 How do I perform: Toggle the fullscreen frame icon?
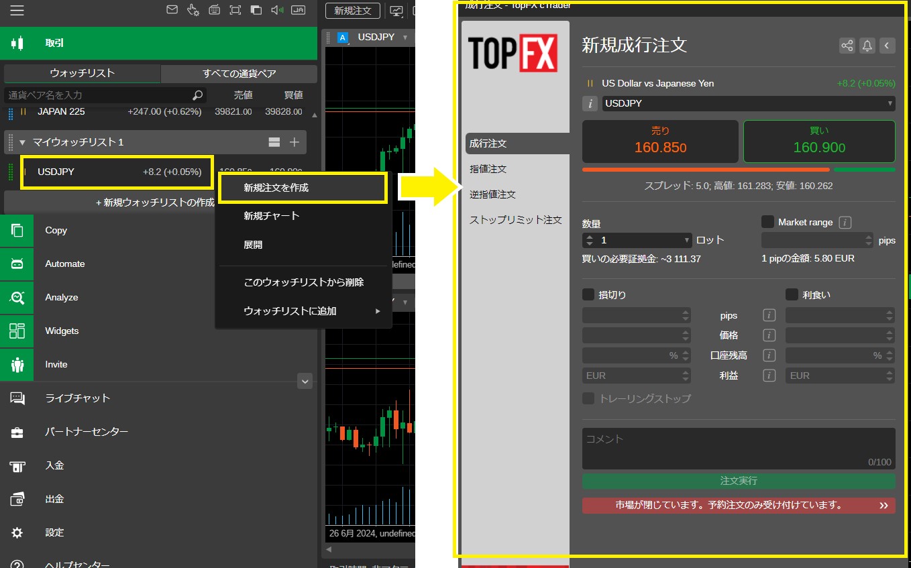coord(235,10)
